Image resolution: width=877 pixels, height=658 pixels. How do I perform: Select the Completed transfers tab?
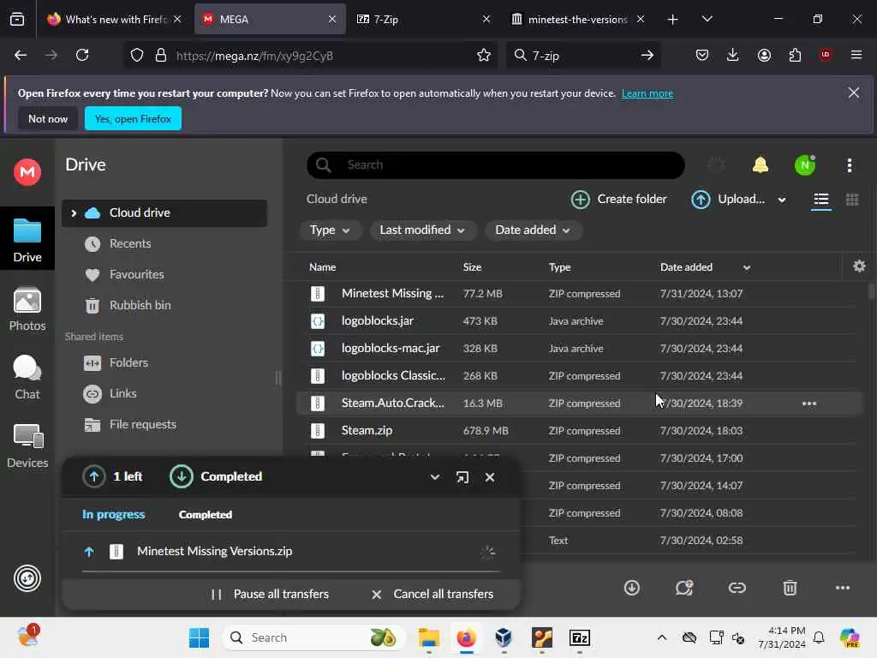pos(206,514)
